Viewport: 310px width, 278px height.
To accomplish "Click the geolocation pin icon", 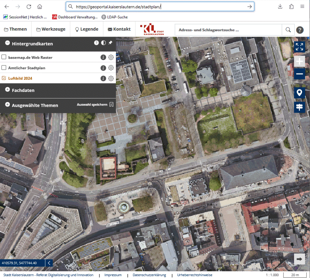I will click(x=299, y=93).
